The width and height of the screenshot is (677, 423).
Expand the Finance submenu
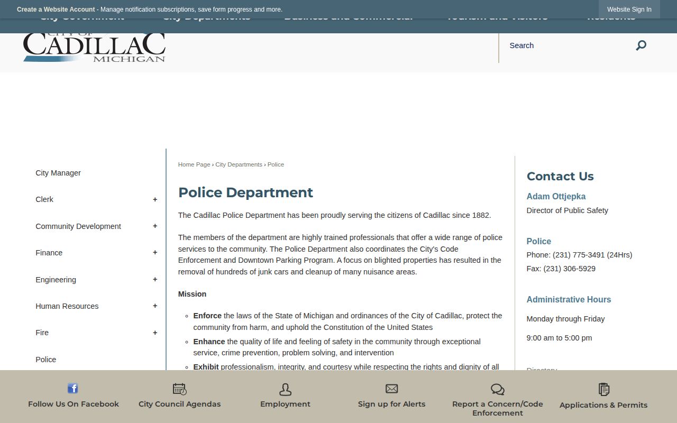tap(155, 253)
